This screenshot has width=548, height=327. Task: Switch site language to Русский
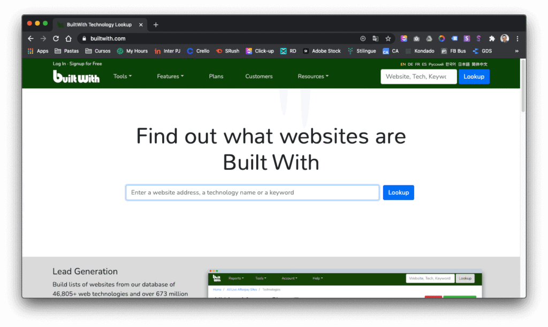click(436, 64)
